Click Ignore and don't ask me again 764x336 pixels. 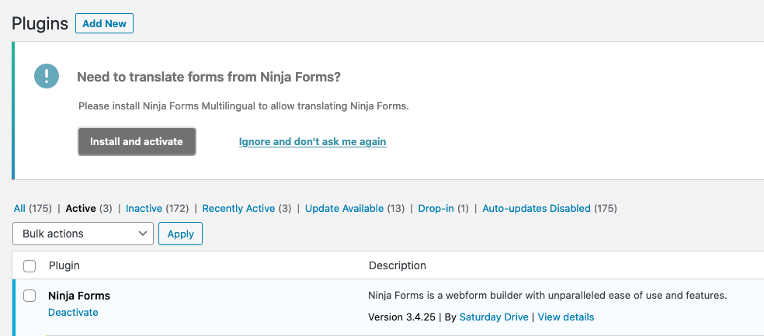pos(312,142)
